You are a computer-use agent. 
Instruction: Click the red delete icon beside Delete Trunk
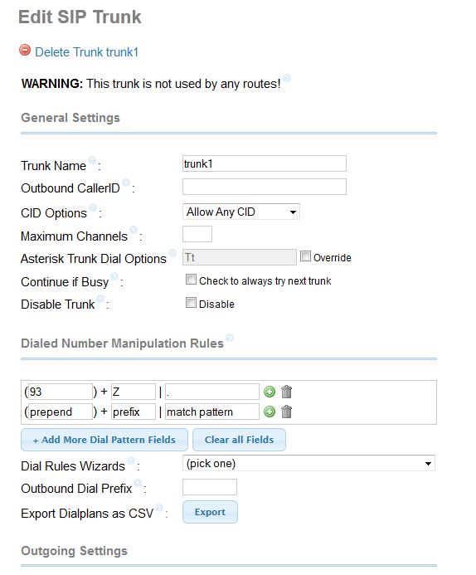(25, 50)
